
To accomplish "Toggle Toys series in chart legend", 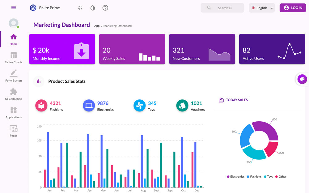I will pos(268,177).
